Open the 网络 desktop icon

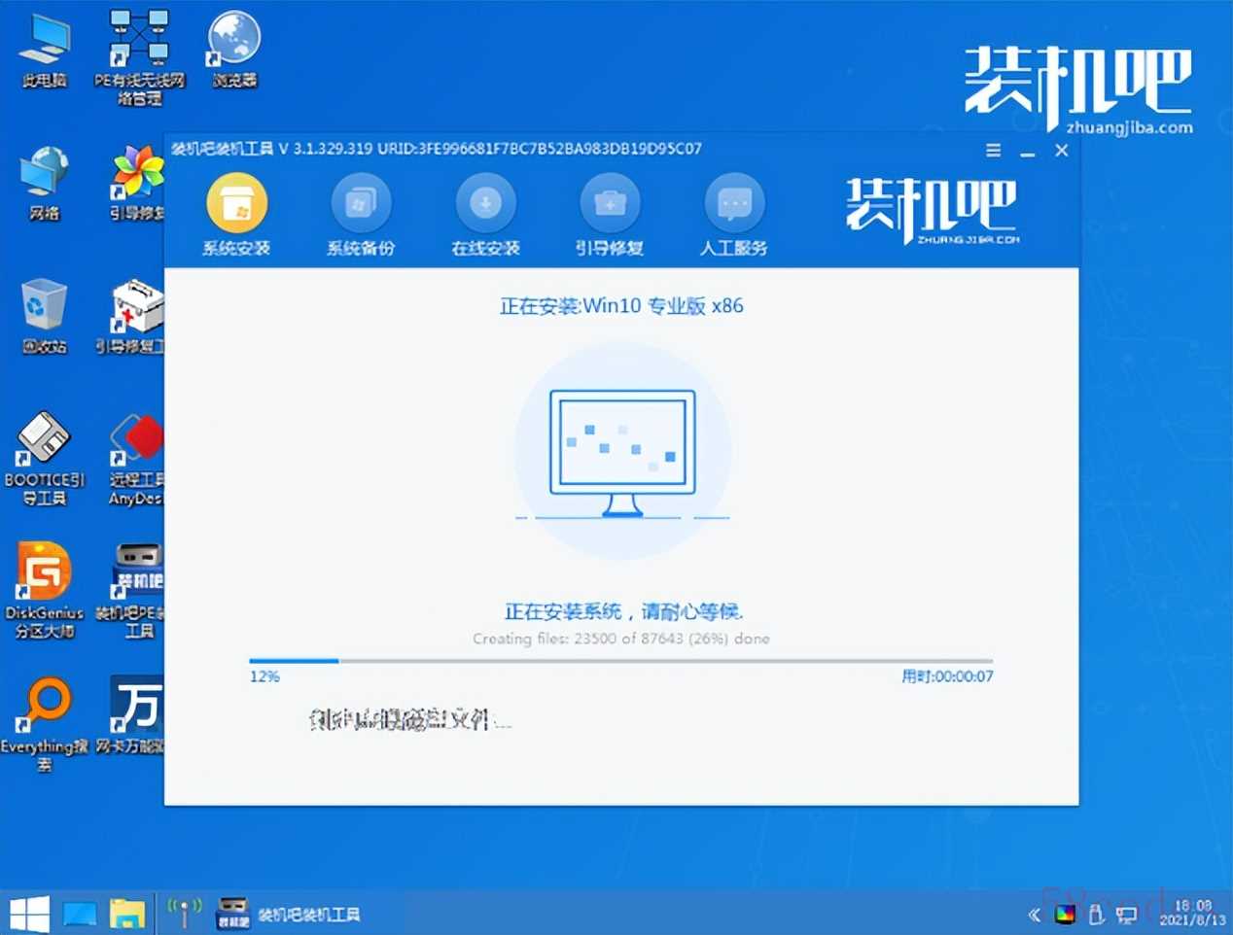[44, 184]
